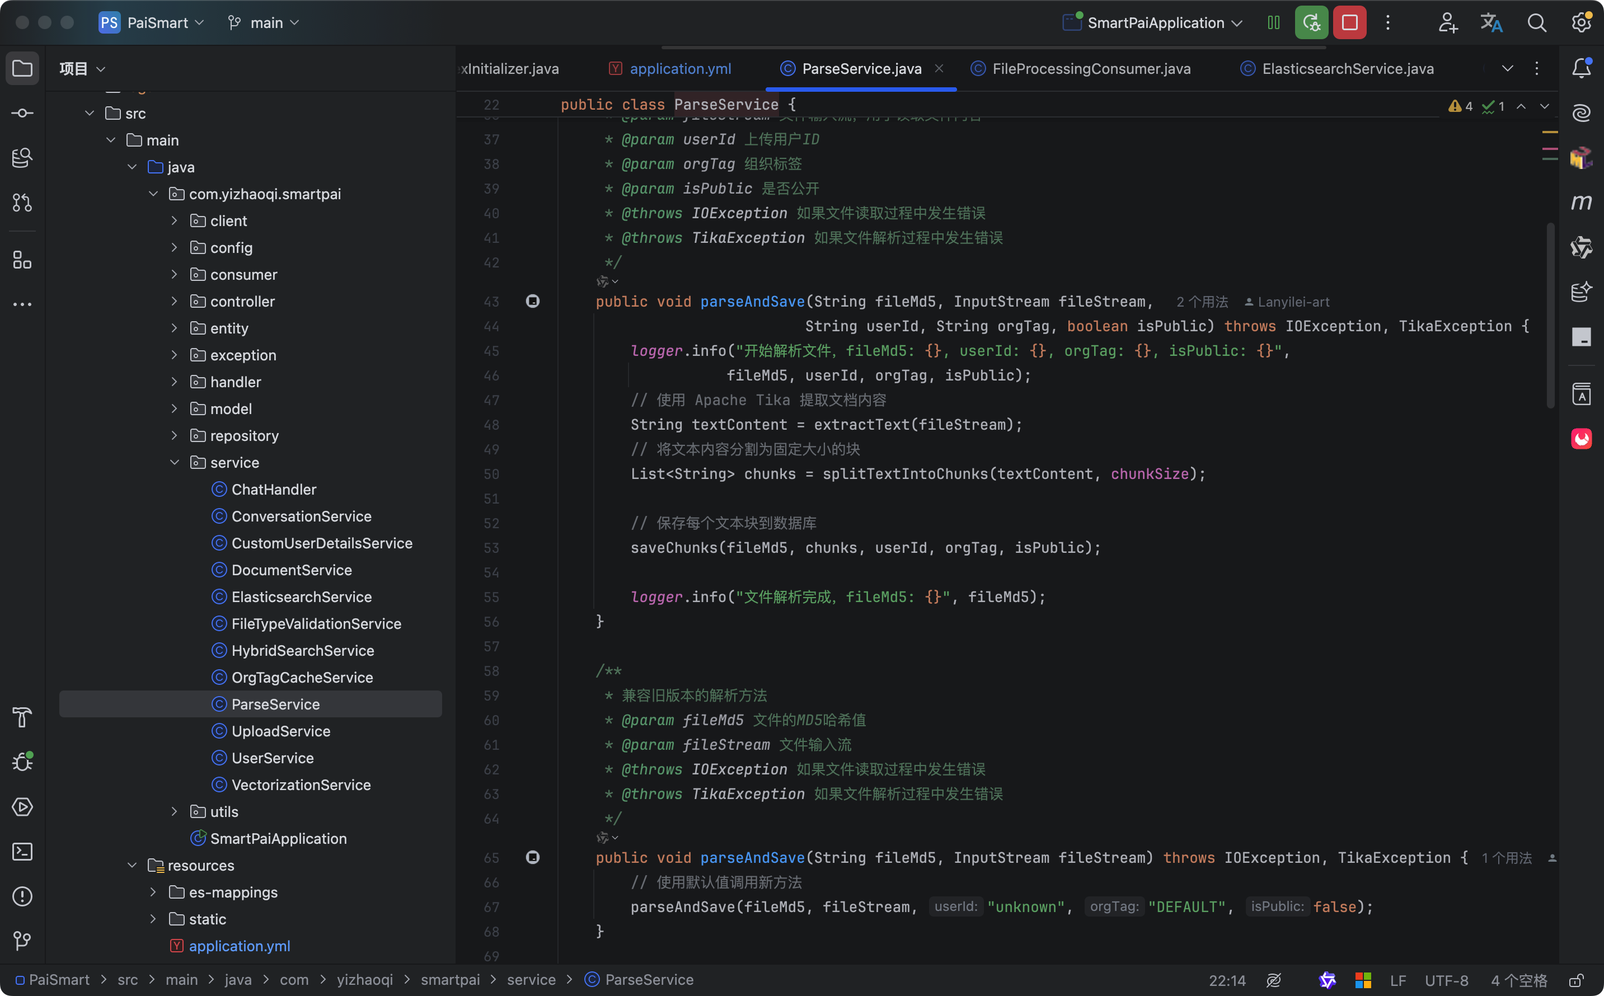Open the Terminal tool window
The image size is (1604, 996).
click(x=22, y=852)
